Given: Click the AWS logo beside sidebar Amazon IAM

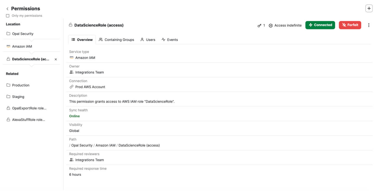Looking at the screenshot, I should coord(8,46).
